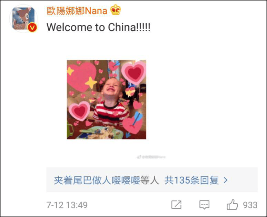Click the 7-12 13:49 timestamp
The width and height of the screenshot is (267, 217).
coord(67,205)
